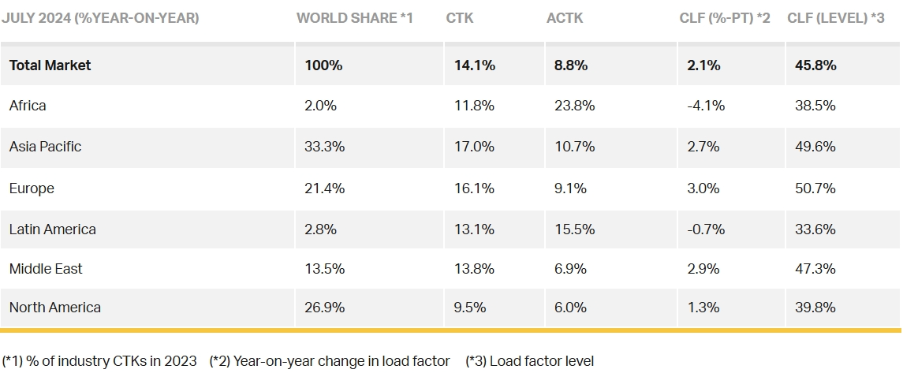Click Europe's CLF level 50.7%
The height and width of the screenshot is (373, 903).
pyautogui.click(x=816, y=188)
